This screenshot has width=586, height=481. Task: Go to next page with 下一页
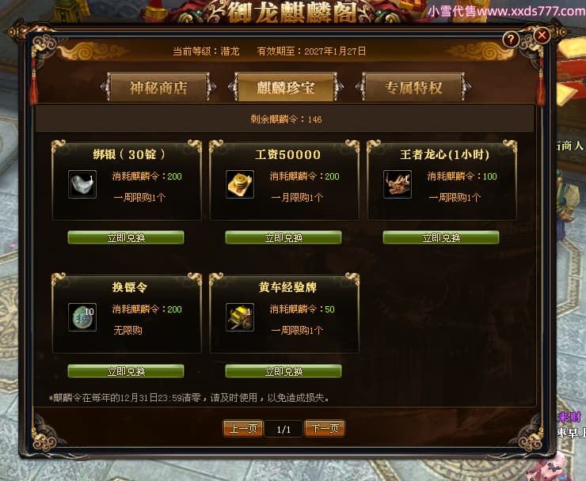pyautogui.click(x=325, y=428)
